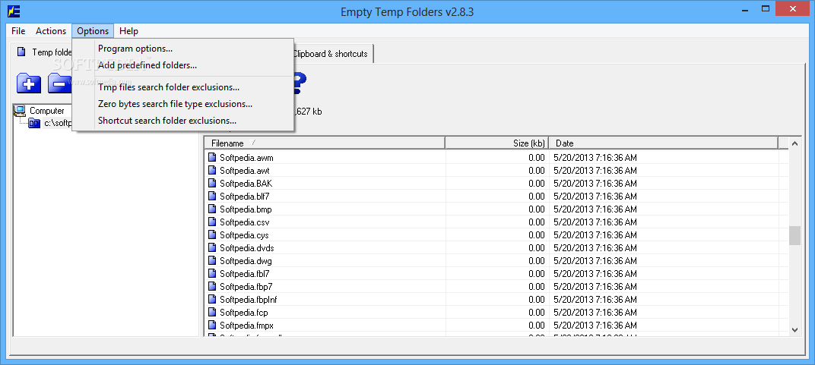
Task: Click the file list scrollbar up arrow
Action: 794,143
